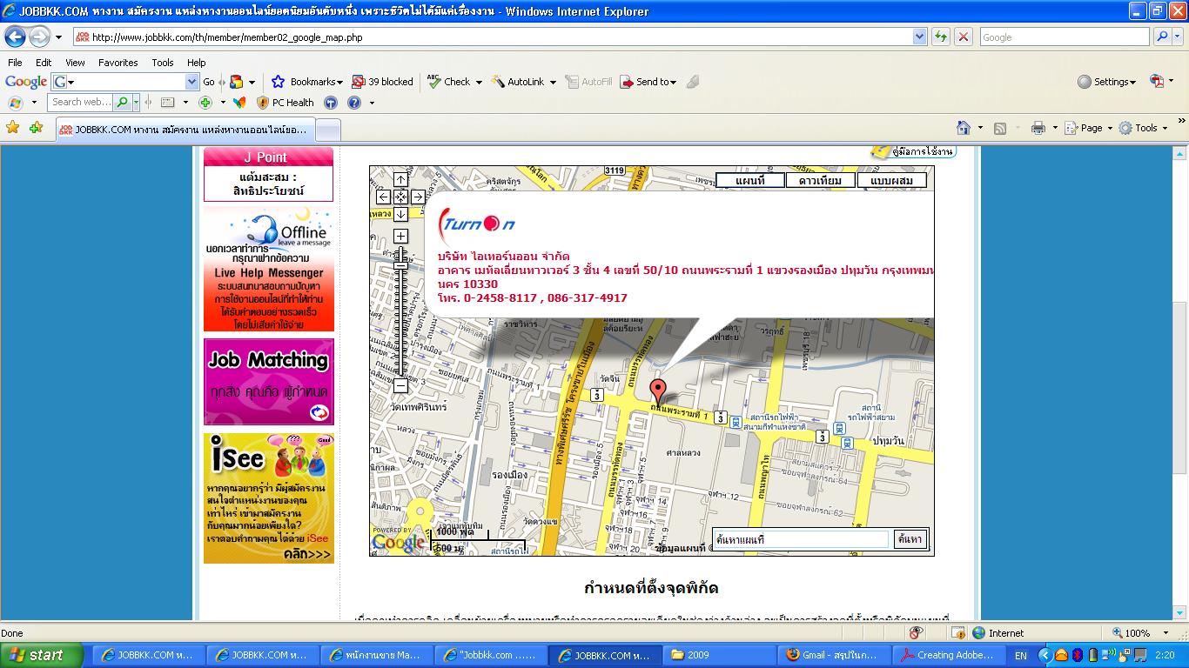Click the map zoom in plus button
The image size is (1189, 668).
[400, 236]
